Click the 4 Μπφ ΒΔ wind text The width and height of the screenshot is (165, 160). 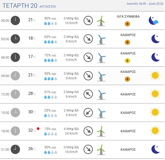click(x=71, y=129)
